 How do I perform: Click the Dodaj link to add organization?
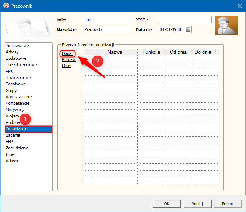pyautogui.click(x=67, y=53)
